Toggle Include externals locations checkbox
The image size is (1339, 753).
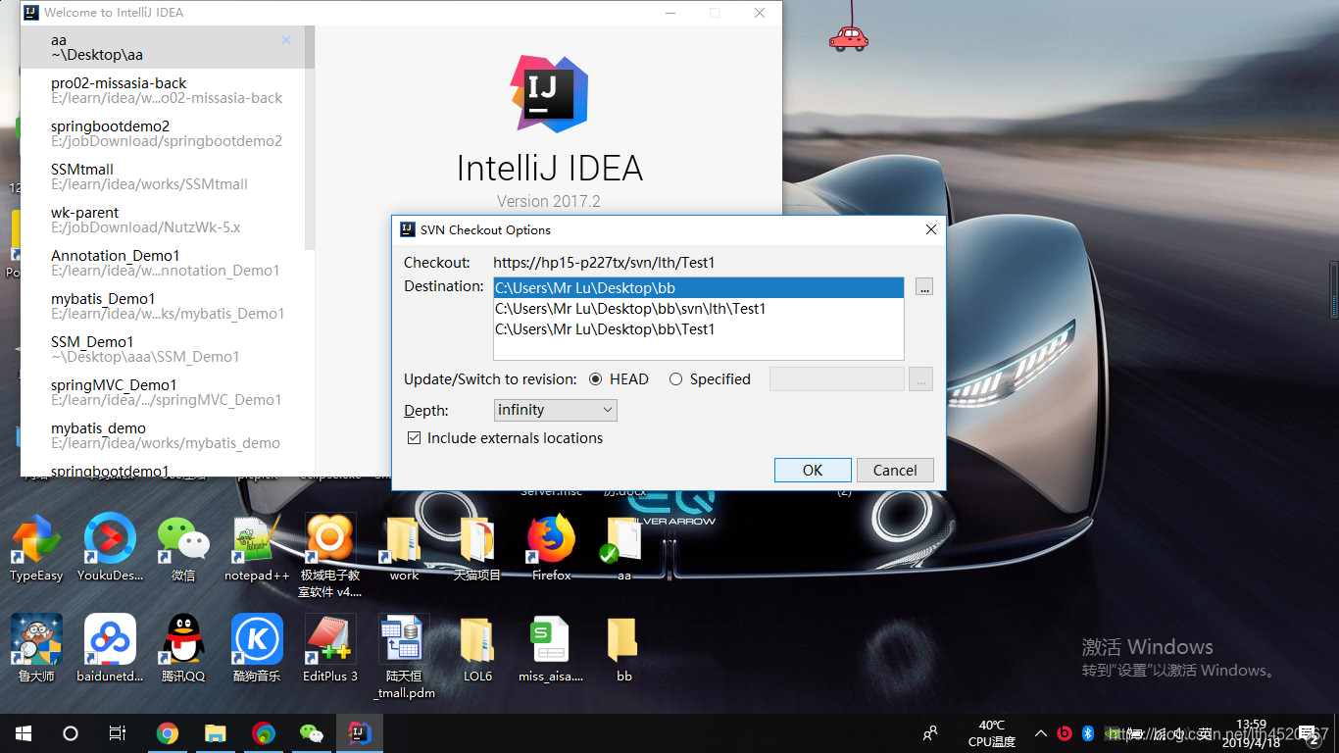[x=414, y=438]
